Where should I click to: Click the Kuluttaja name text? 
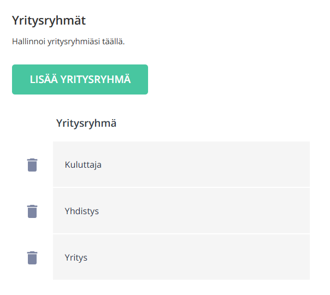(83, 165)
